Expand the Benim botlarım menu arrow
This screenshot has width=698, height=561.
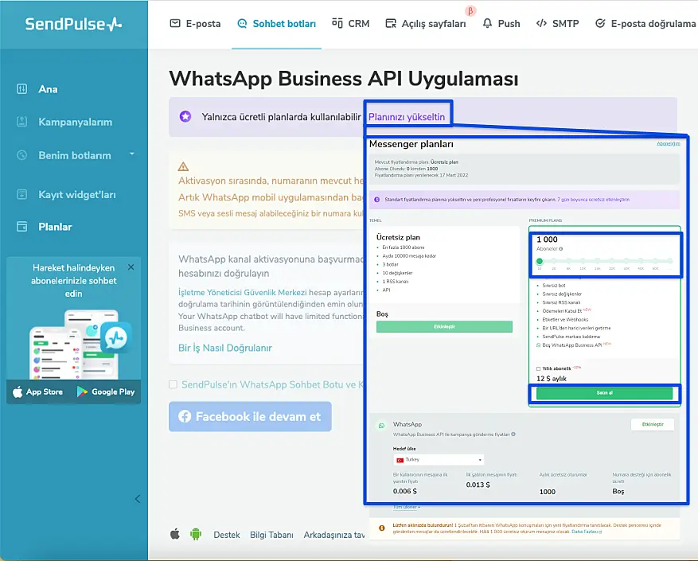(x=132, y=154)
